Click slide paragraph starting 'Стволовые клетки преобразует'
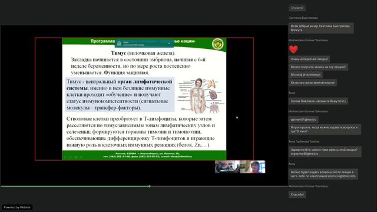The image size is (377, 212). (141, 132)
